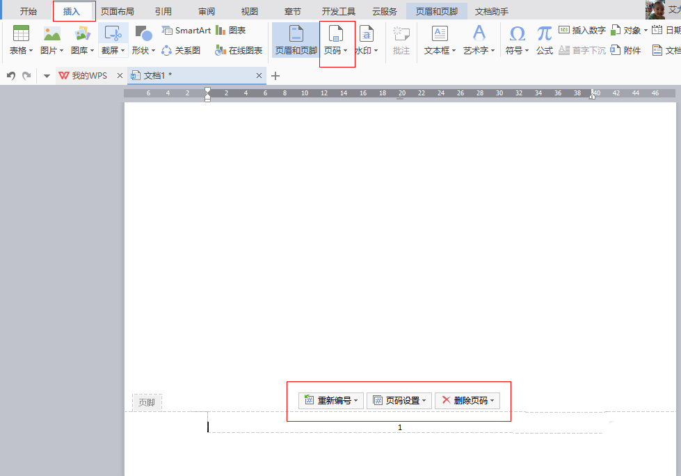Click the 形状 shapes icon
This screenshot has height=476, width=681.
point(143,33)
